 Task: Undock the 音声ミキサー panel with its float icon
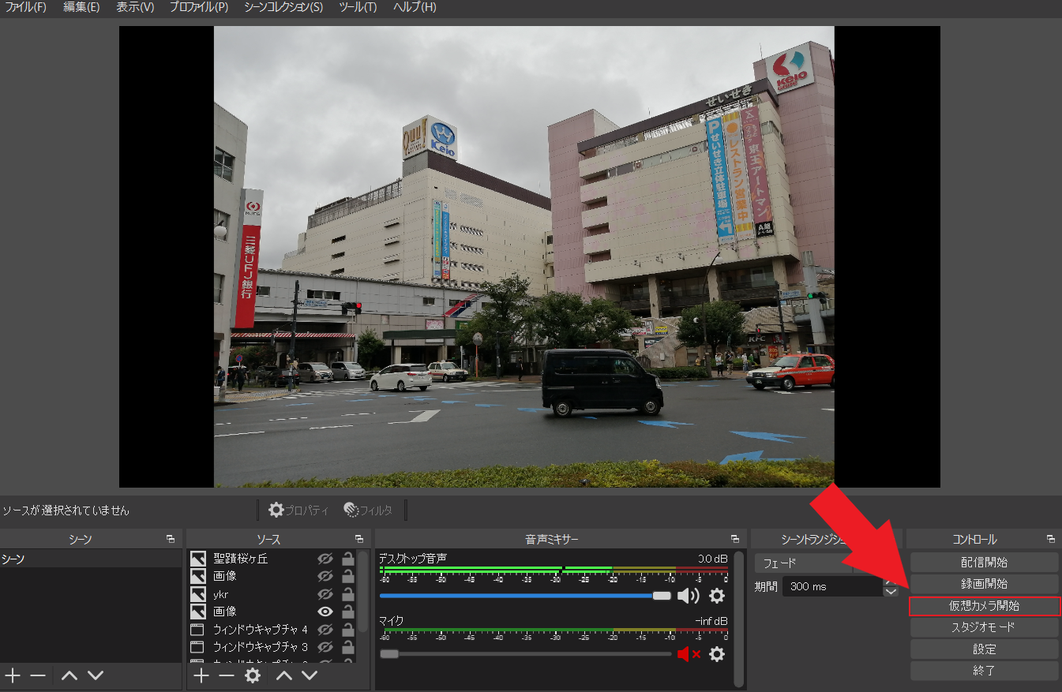pyautogui.click(x=735, y=539)
